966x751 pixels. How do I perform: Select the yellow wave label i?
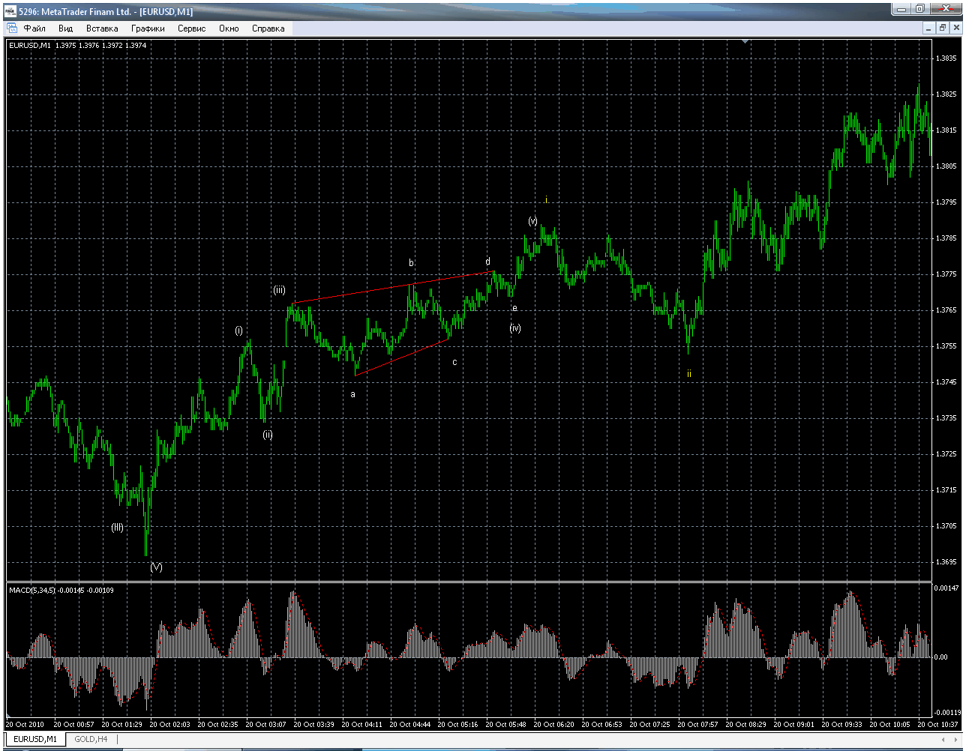(x=547, y=200)
